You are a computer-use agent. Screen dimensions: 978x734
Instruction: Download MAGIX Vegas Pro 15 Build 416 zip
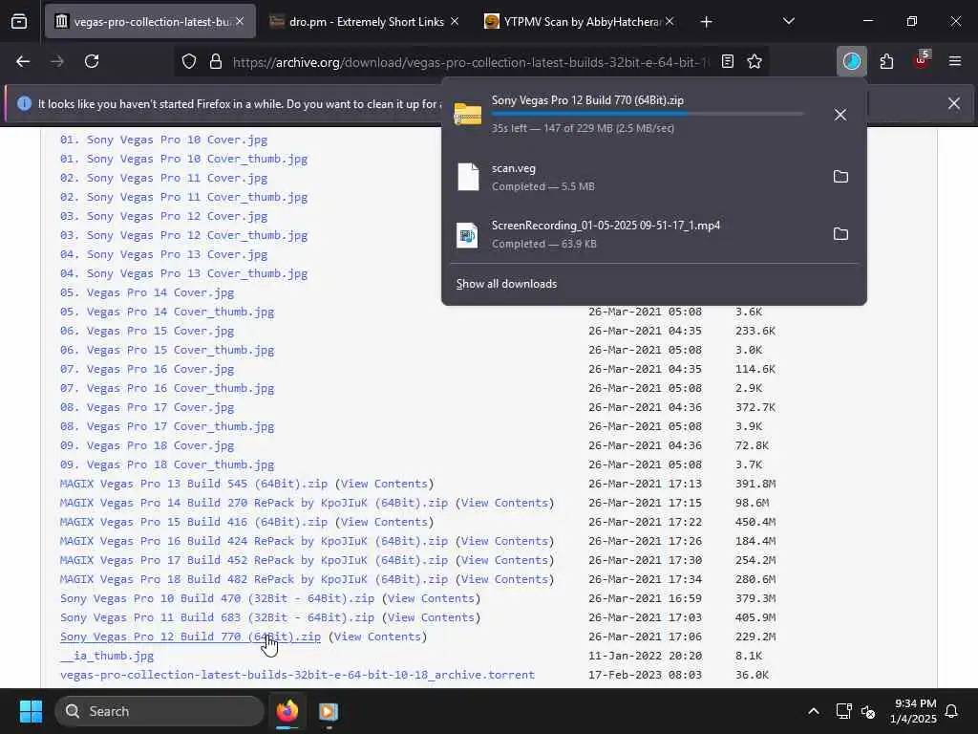tap(193, 522)
